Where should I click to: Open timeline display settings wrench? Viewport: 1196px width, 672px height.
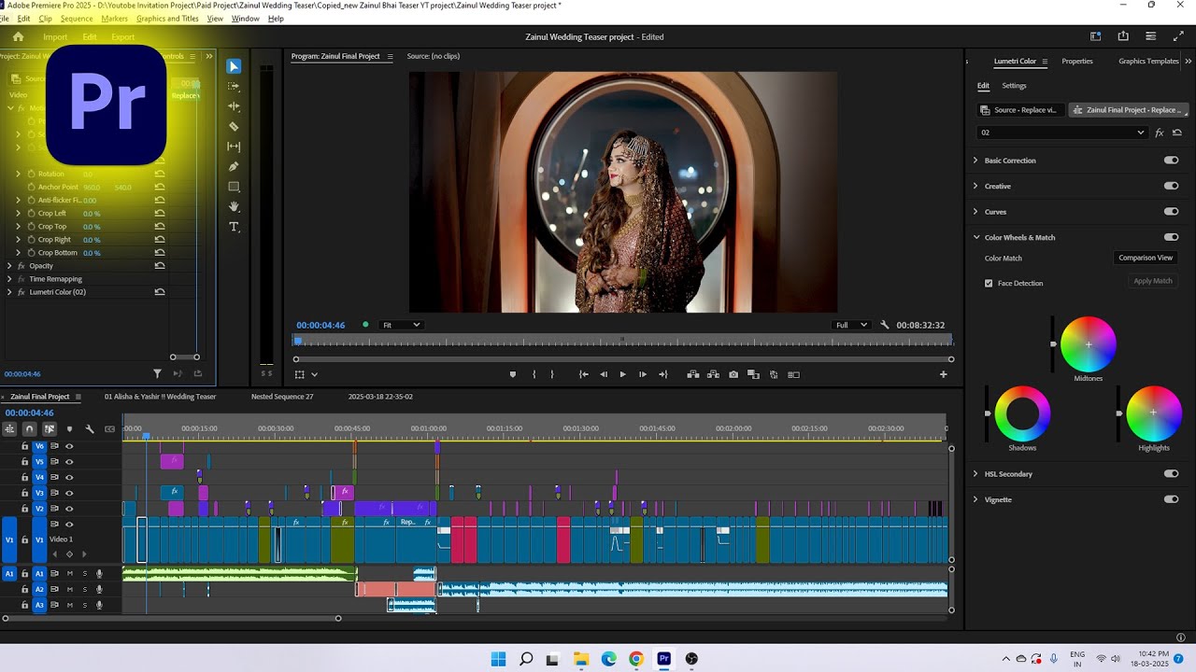coord(90,429)
